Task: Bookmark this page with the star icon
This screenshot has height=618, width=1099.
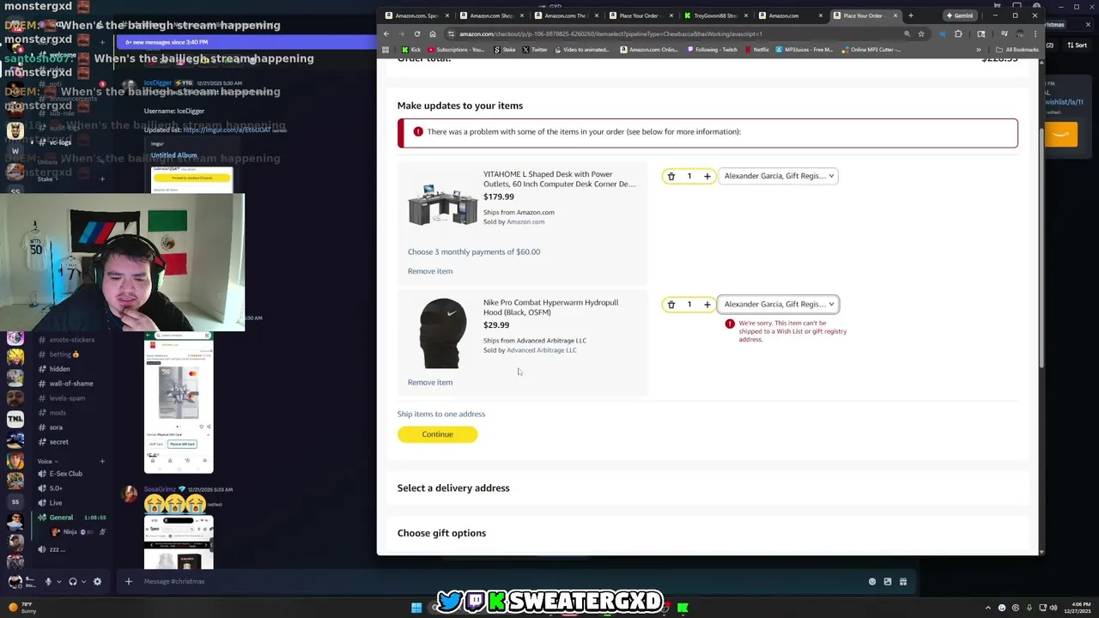Action: (921, 34)
